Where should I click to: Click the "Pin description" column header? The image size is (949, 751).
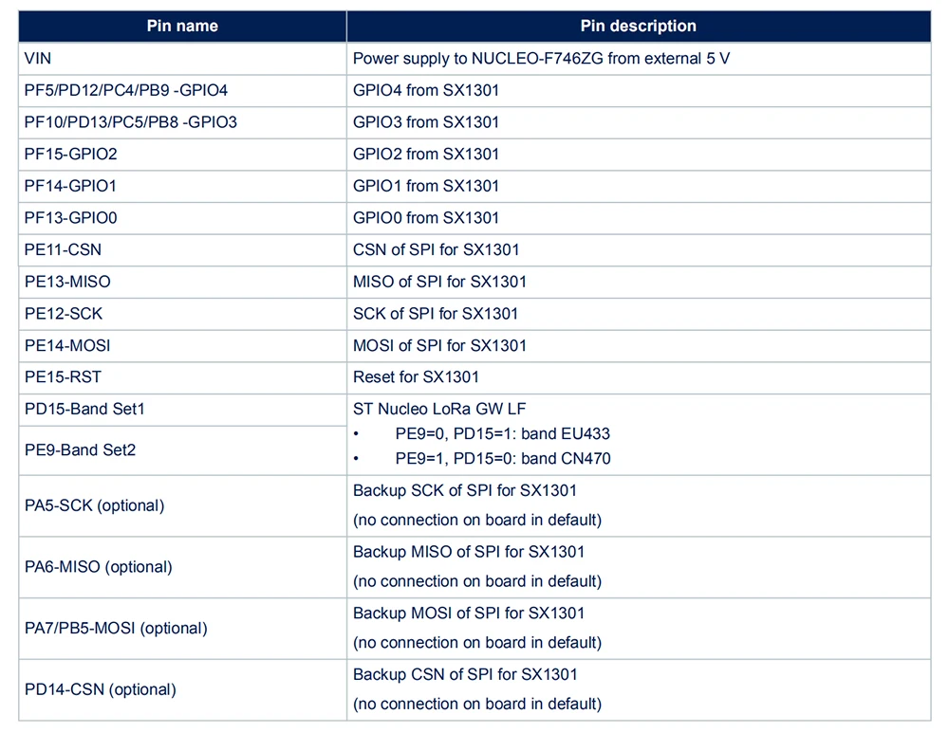click(638, 27)
